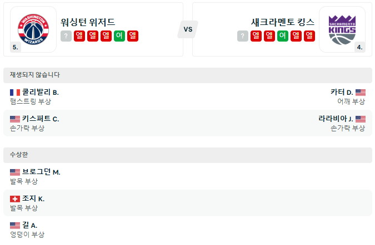Click the rank 4. badge under Kings logo

click(359, 47)
